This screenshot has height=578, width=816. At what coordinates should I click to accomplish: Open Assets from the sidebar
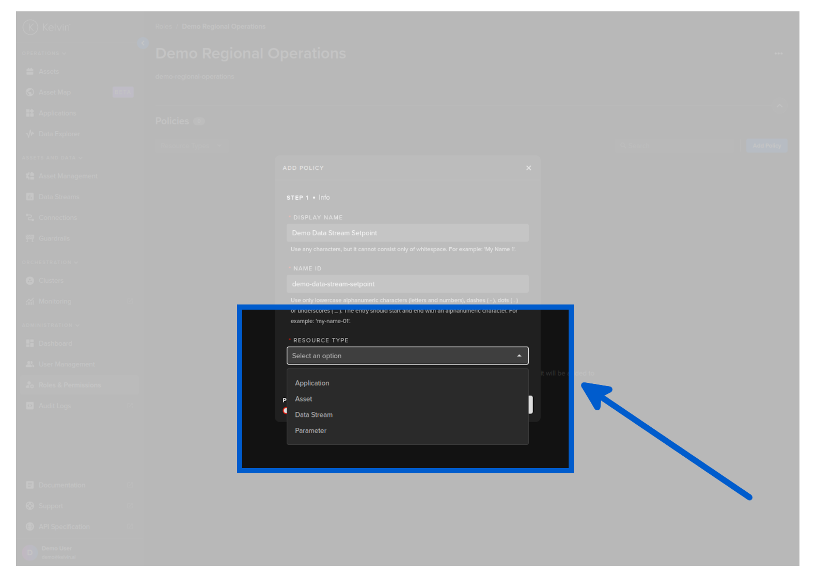coord(49,72)
